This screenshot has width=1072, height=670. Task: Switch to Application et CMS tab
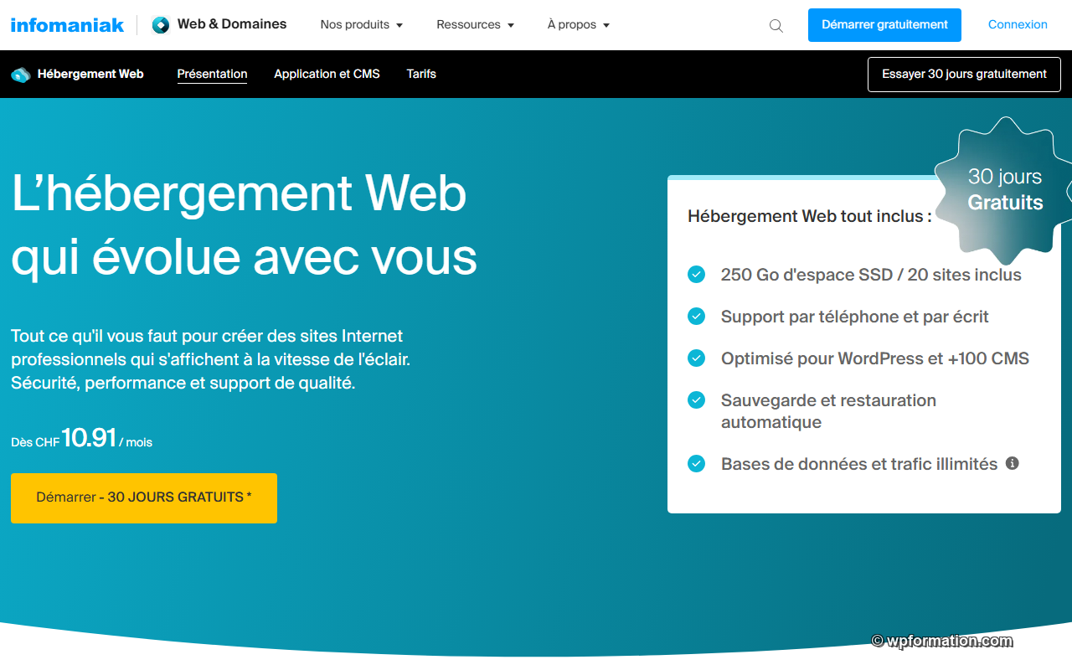pyautogui.click(x=327, y=74)
